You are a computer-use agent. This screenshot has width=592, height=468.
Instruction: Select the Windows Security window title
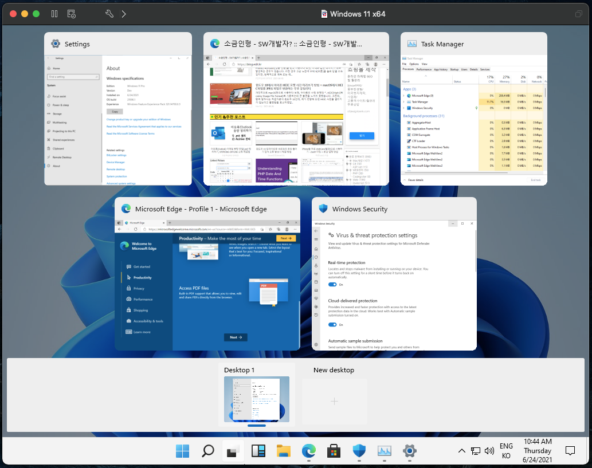click(360, 209)
